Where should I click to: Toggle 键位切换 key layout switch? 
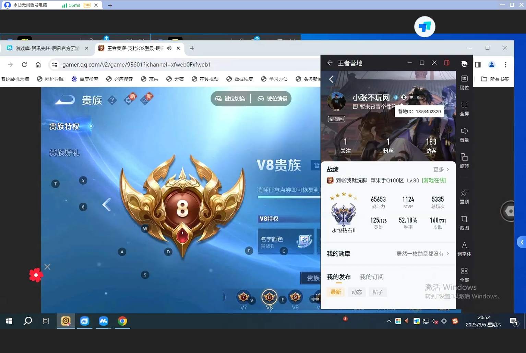click(230, 99)
